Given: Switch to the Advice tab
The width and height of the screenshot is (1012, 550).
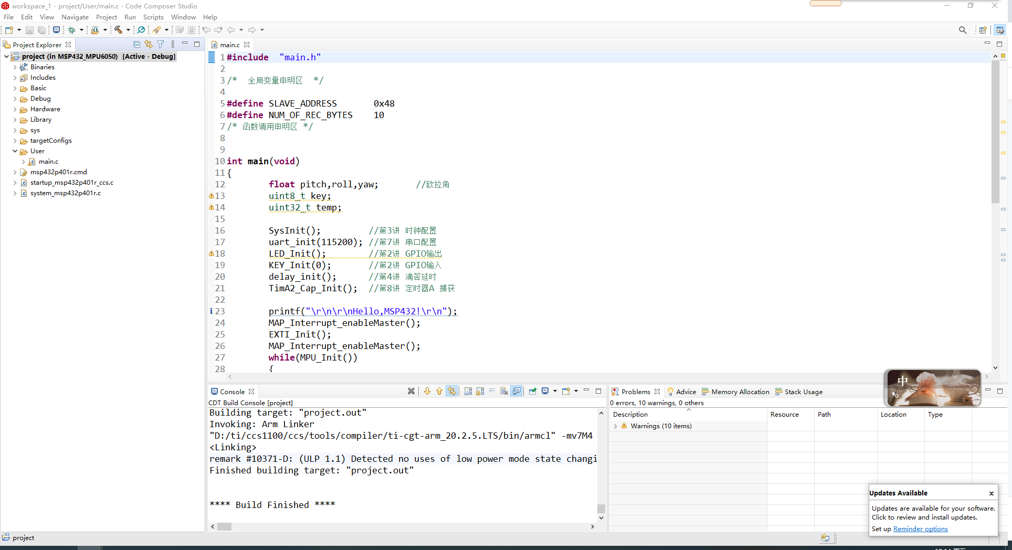Looking at the screenshot, I should tap(681, 392).
